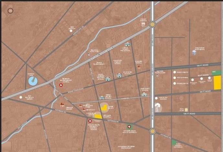Image resolution: width=223 pixels, height=152 pixels.
Task: Click the lower roundabout on the main vertical road
Action: tap(152, 131)
